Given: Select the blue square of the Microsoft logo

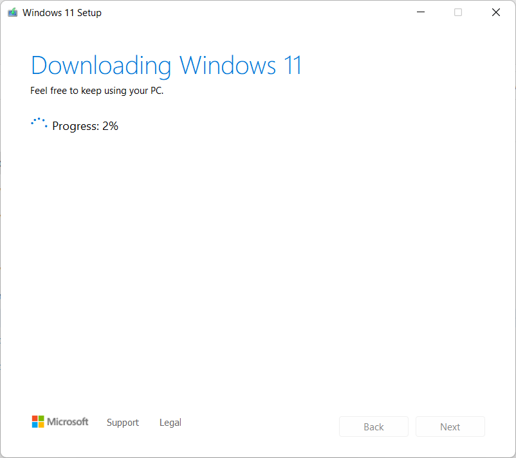Looking at the screenshot, I should [35, 425].
